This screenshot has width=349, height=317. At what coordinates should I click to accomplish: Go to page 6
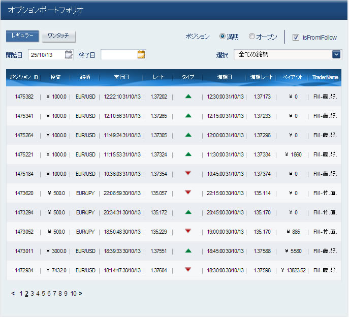pyautogui.click(x=49, y=294)
